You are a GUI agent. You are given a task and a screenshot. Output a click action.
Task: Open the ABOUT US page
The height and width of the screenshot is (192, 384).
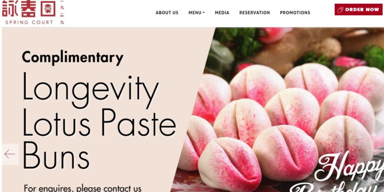click(x=167, y=12)
